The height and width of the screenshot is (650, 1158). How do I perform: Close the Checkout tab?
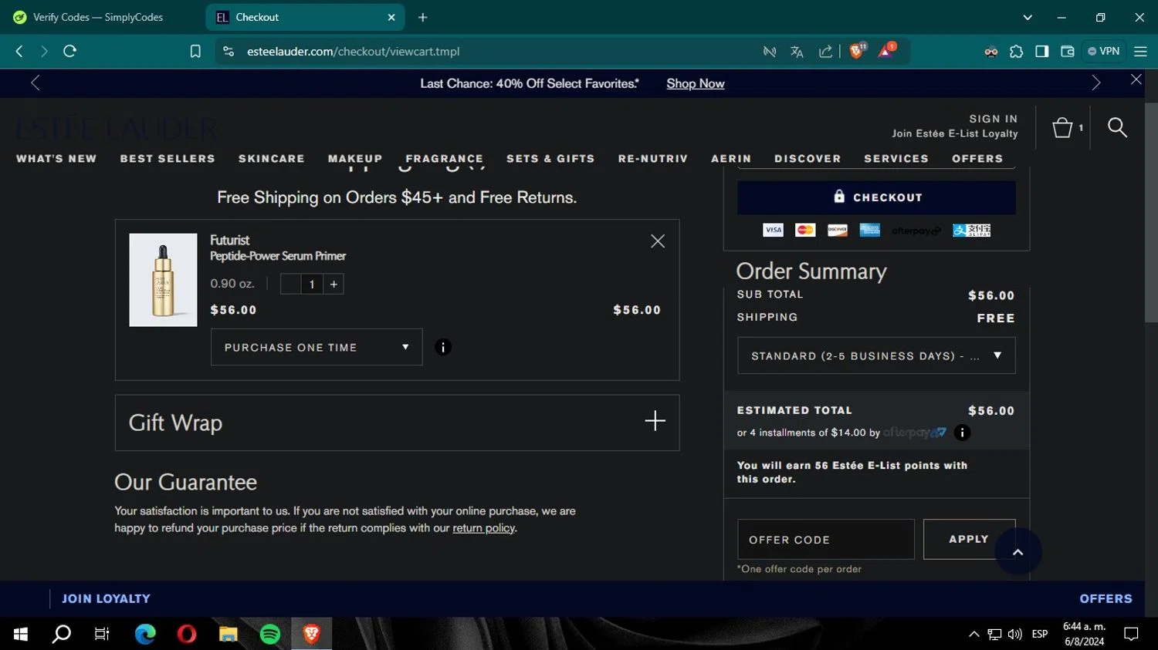coord(391,17)
